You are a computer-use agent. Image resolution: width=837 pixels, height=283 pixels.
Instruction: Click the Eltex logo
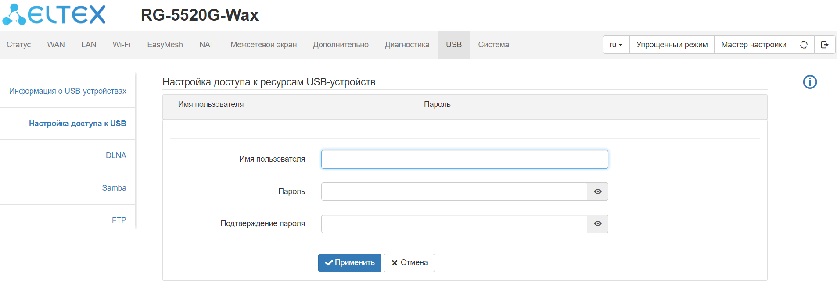(54, 14)
